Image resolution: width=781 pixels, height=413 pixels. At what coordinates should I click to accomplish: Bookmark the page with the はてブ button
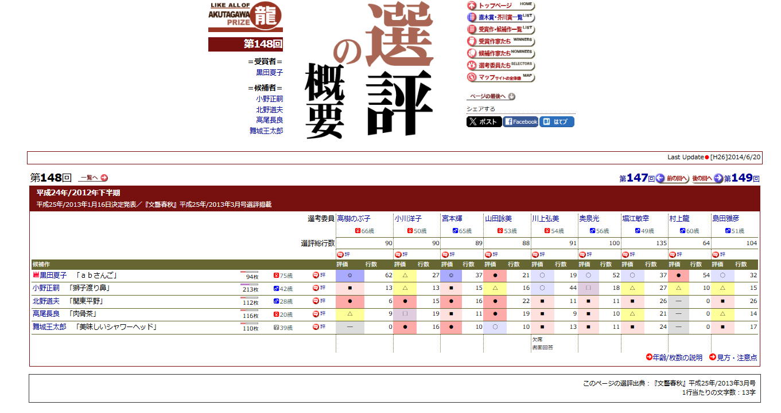click(x=556, y=122)
